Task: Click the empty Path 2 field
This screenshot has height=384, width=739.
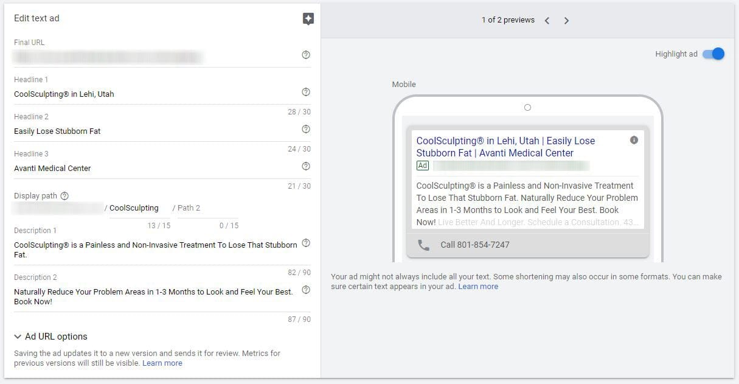Action: click(x=208, y=208)
